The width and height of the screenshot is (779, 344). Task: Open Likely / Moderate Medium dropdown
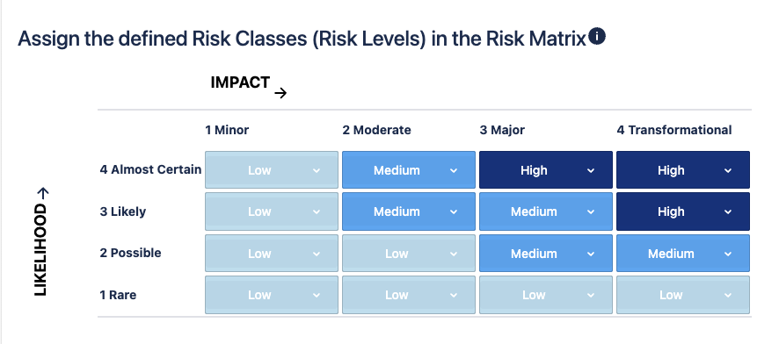click(409, 211)
